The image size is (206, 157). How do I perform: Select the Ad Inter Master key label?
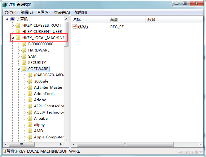pyautogui.click(x=48, y=87)
